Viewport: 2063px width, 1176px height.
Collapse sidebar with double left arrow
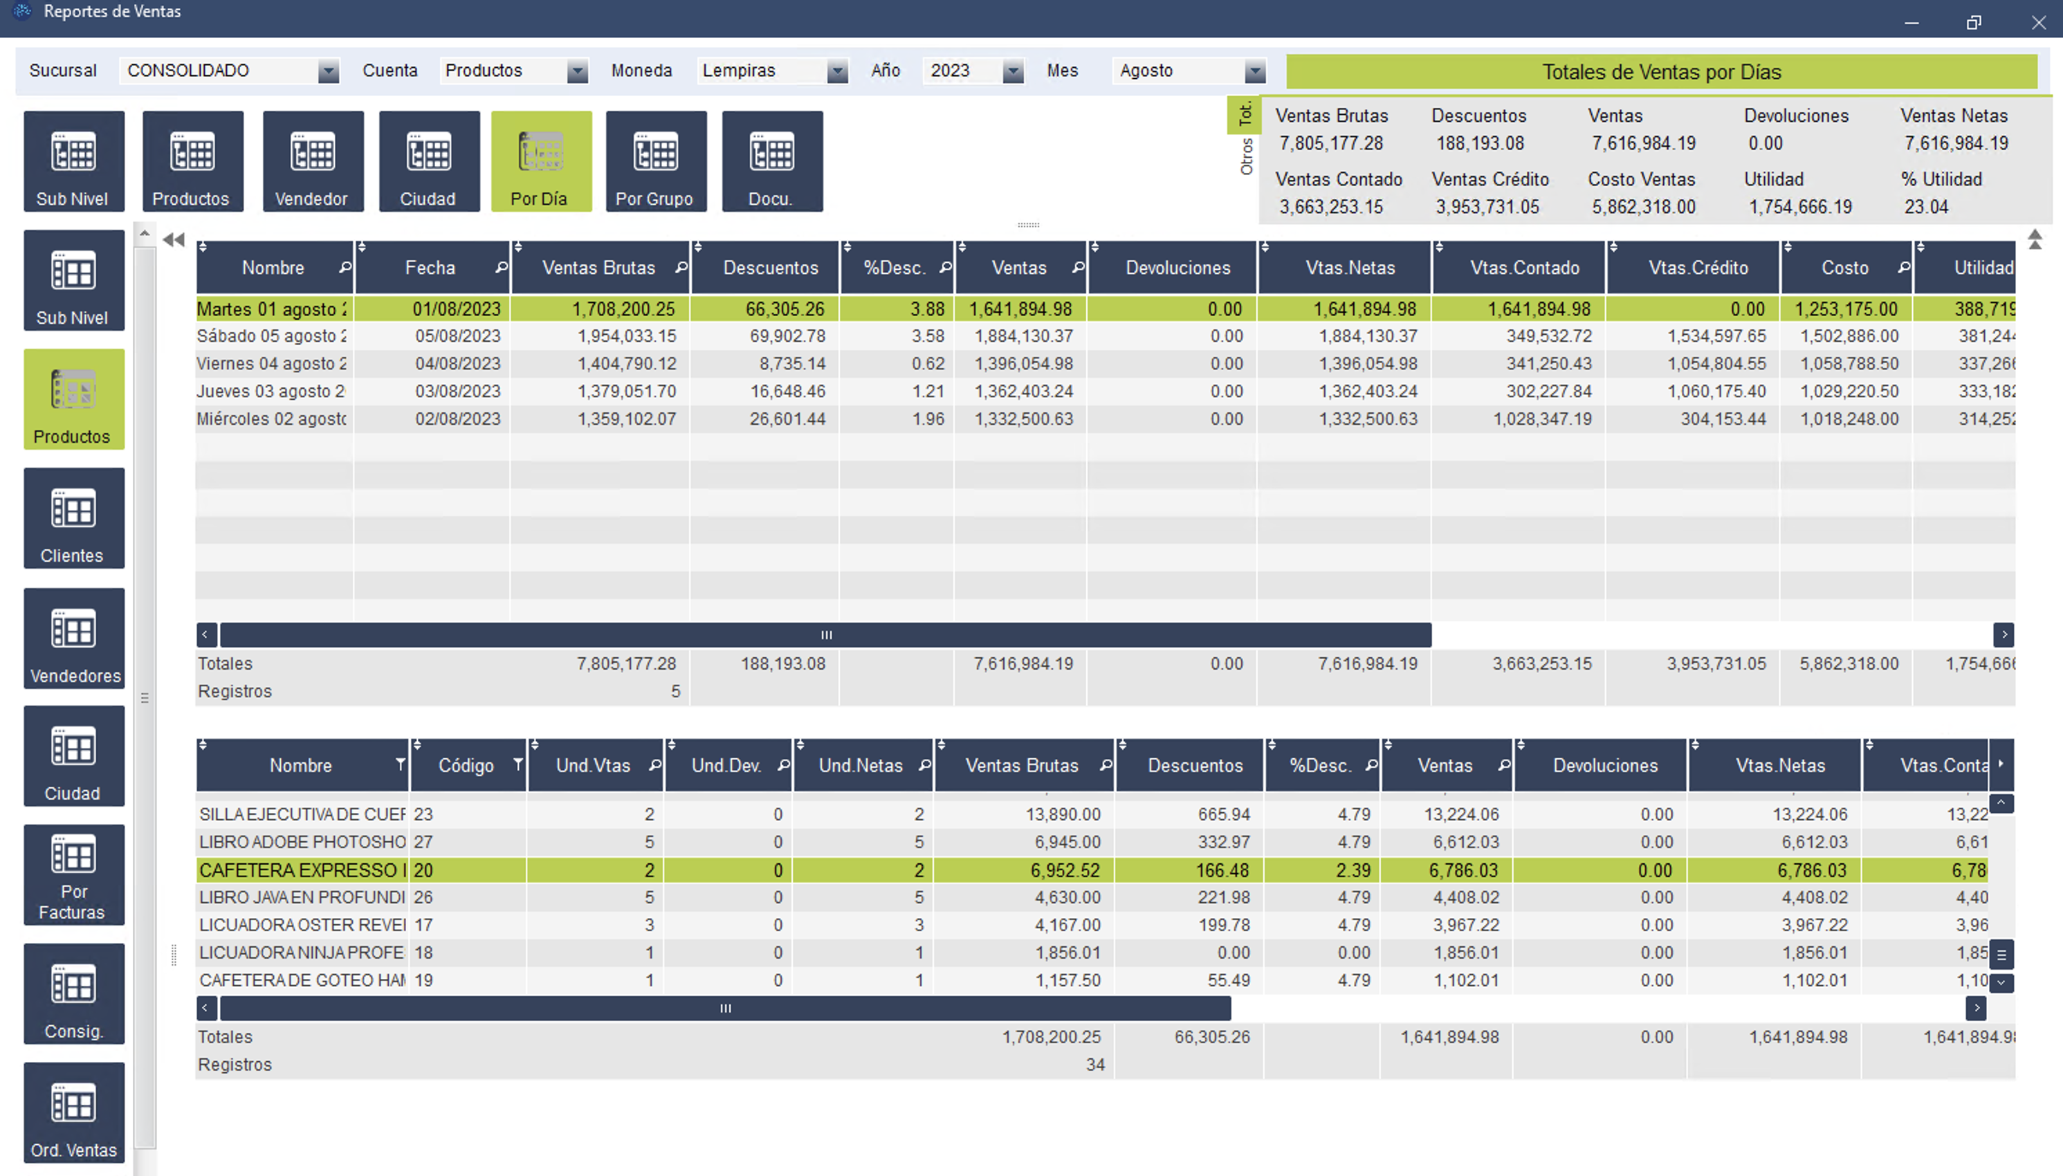coord(174,240)
